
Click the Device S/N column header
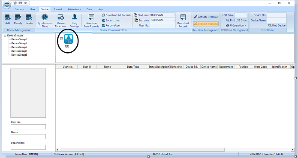pyautogui.click(x=192, y=67)
